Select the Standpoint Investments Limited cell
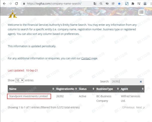Image resolution: width=152 pixels, height=122 pixels. tap(29, 96)
